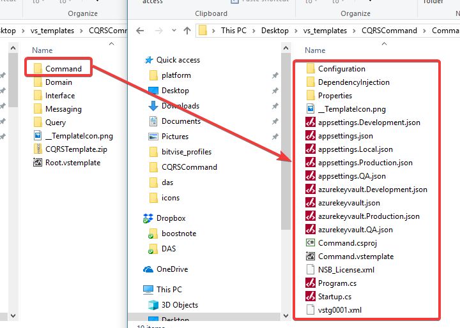Image resolution: width=460 pixels, height=328 pixels.
Task: Select CQRSTemplate.zip archive
Action: (70, 149)
